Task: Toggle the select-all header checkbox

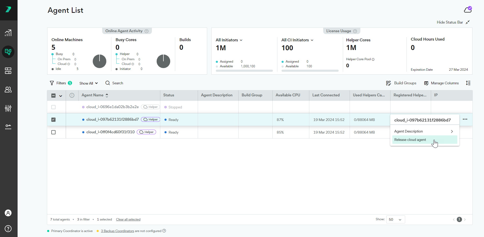Action: [x=53, y=96]
